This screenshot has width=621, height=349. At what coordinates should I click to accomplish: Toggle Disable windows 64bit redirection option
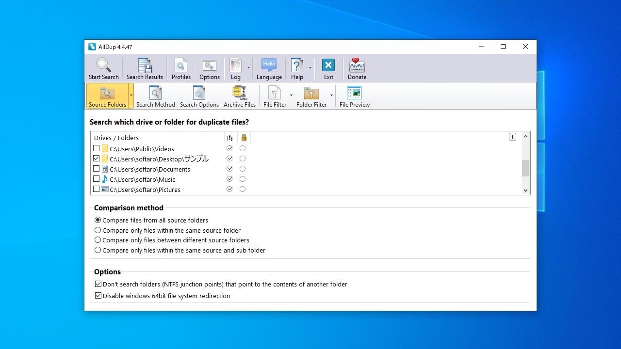[98, 296]
